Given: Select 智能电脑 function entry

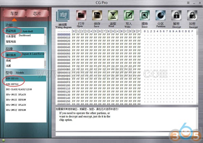Looking at the screenshot, I should click(25, 42).
